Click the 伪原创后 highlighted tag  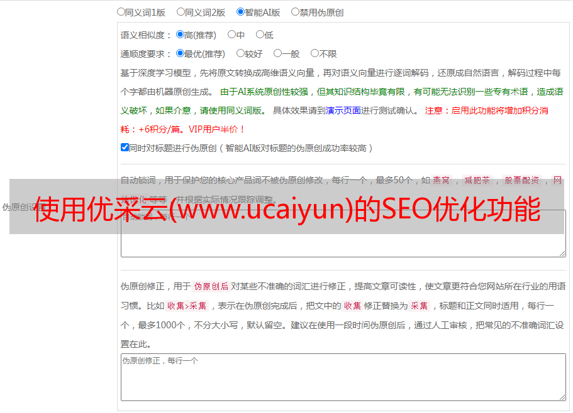(211, 286)
